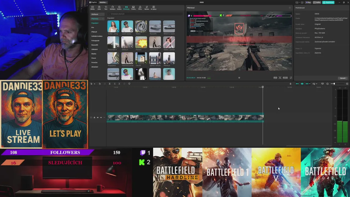Click the playhead marker on timeline ruler

263,87
